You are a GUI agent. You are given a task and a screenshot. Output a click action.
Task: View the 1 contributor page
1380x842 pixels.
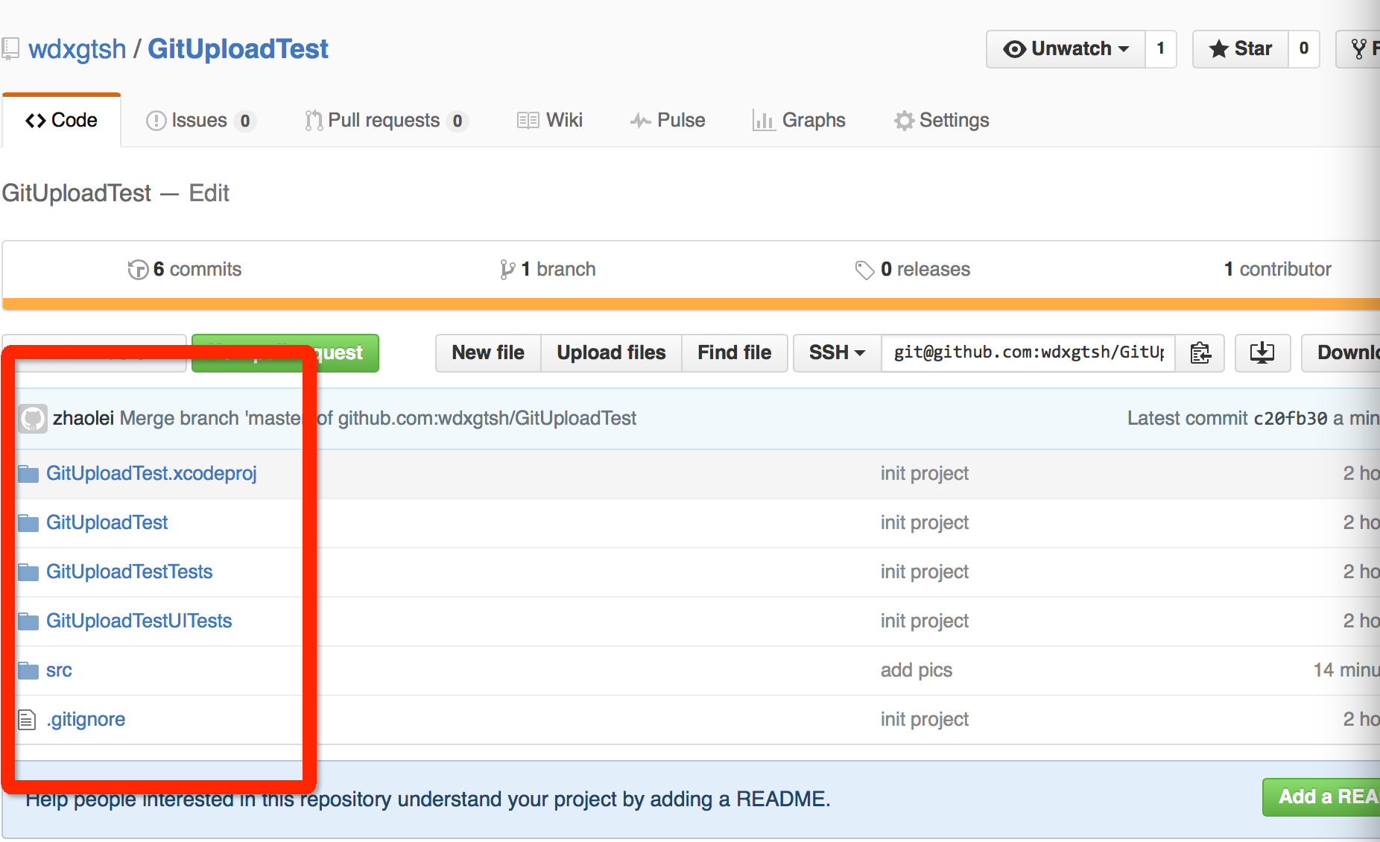[x=1277, y=270]
